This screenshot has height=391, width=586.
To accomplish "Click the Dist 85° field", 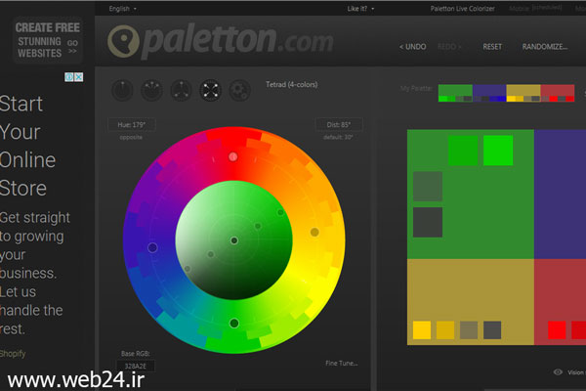I will click(x=339, y=124).
